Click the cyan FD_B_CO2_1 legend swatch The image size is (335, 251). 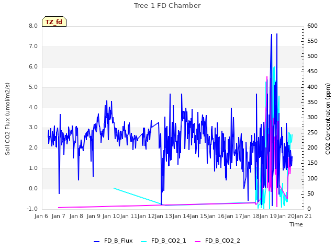coord(144,242)
